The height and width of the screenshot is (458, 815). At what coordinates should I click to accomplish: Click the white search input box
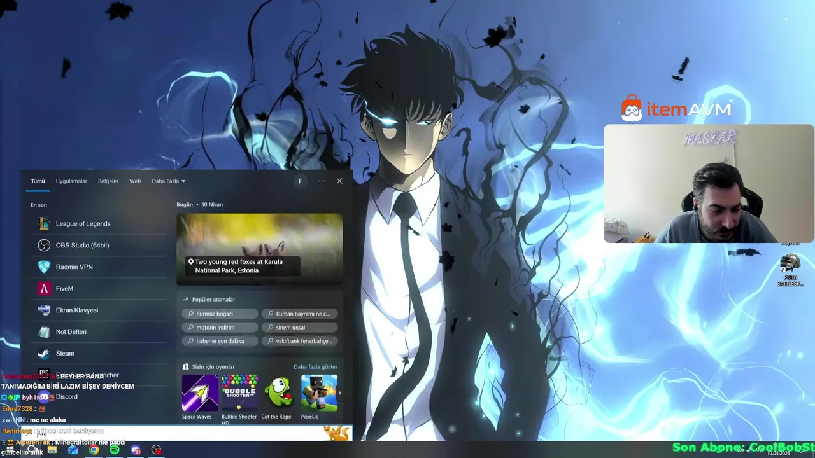pos(186,433)
